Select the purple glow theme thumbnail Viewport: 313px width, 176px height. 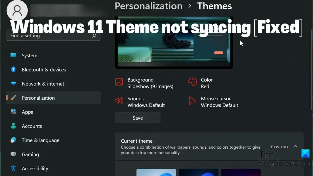coord(241,172)
